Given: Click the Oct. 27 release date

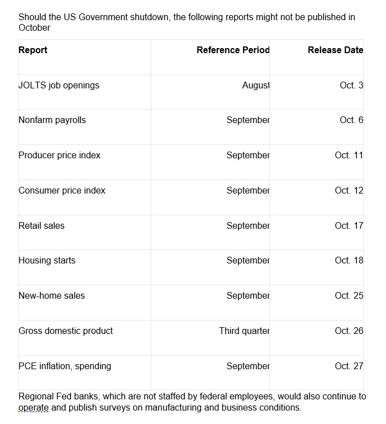Looking at the screenshot, I should [x=349, y=366].
